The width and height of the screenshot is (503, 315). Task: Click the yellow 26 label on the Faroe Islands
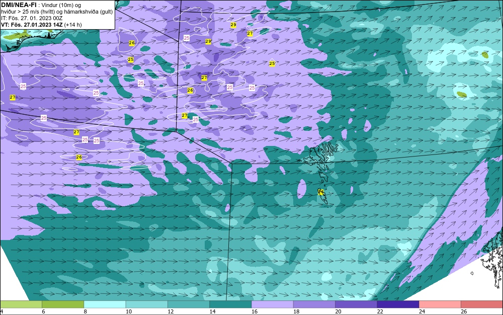[321, 192]
